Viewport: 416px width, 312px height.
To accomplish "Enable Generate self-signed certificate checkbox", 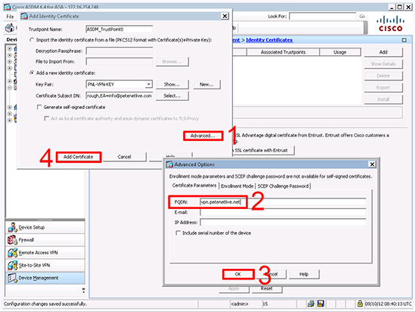I will click(39, 107).
